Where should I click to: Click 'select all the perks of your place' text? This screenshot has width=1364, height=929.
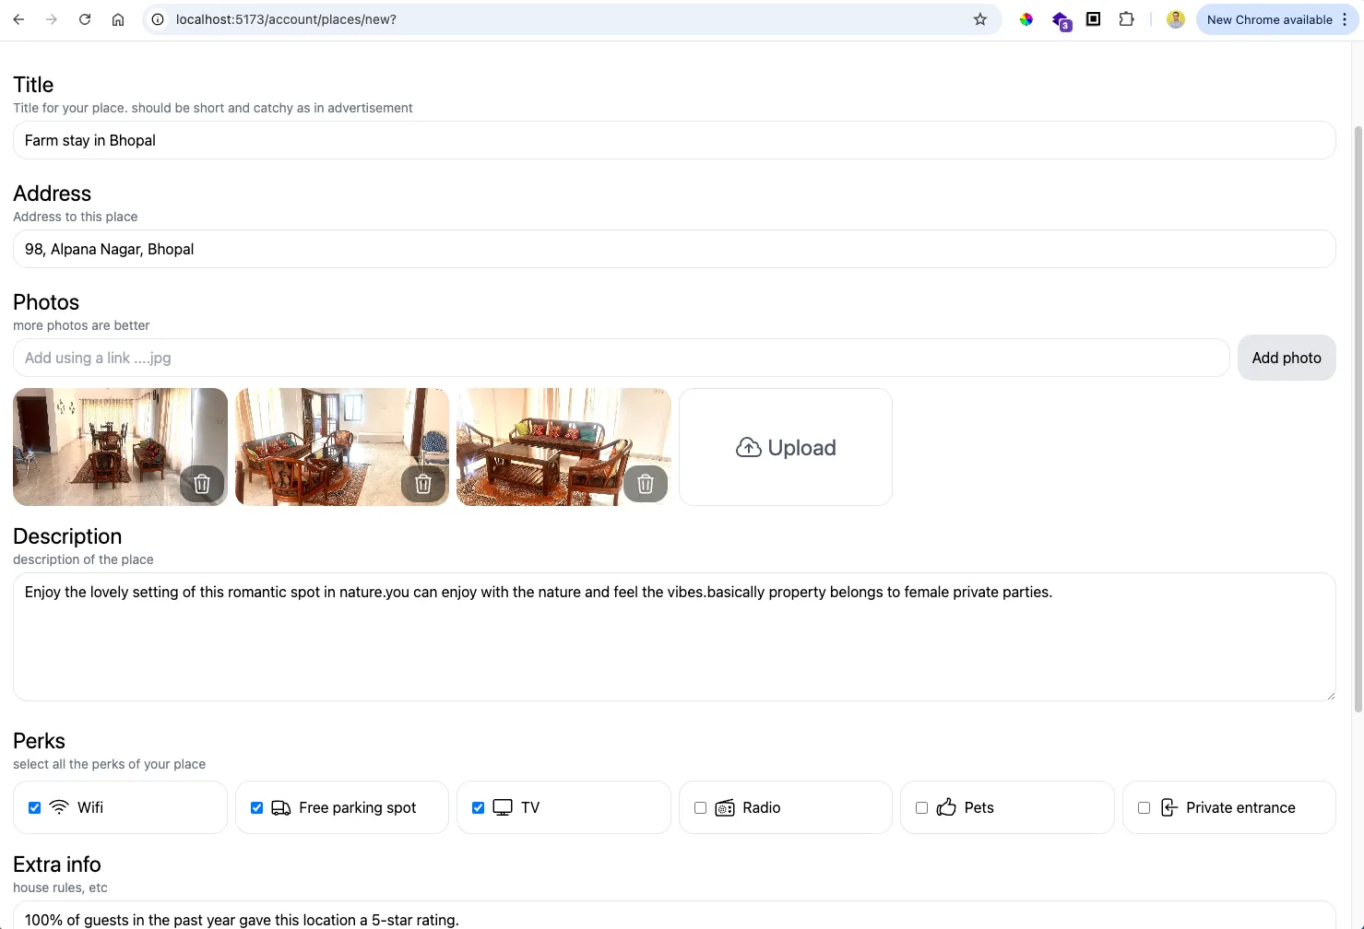click(x=109, y=764)
